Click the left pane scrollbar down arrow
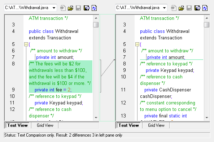 tap(96, 118)
